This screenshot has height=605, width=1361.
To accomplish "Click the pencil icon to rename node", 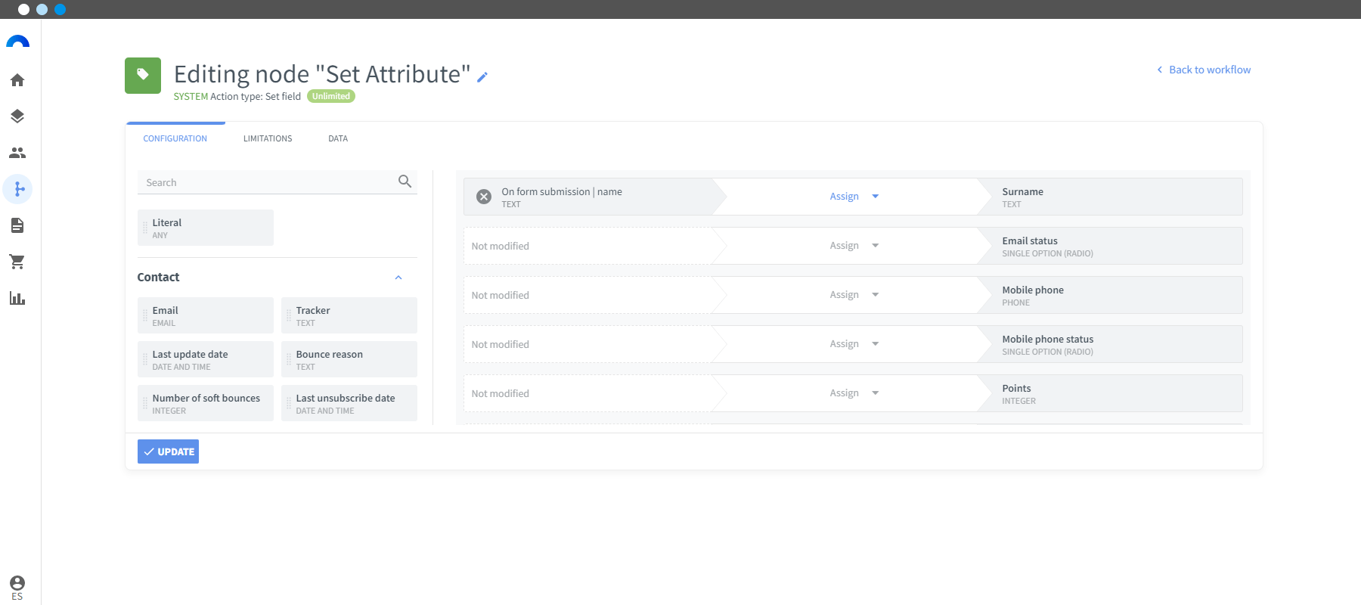I will tap(482, 76).
